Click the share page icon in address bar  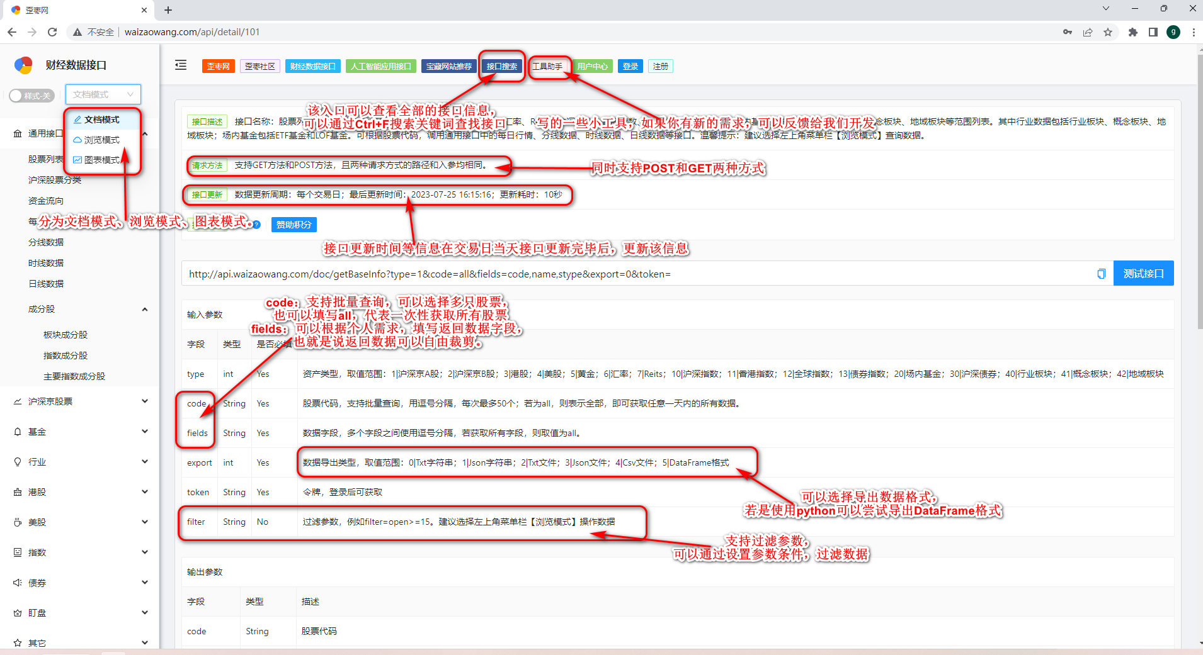1088,32
